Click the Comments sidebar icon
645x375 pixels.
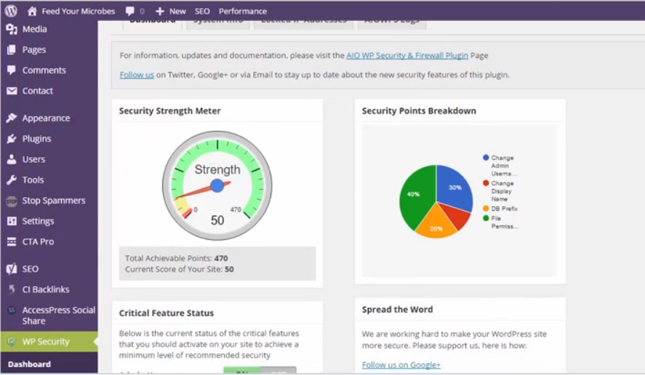point(12,70)
